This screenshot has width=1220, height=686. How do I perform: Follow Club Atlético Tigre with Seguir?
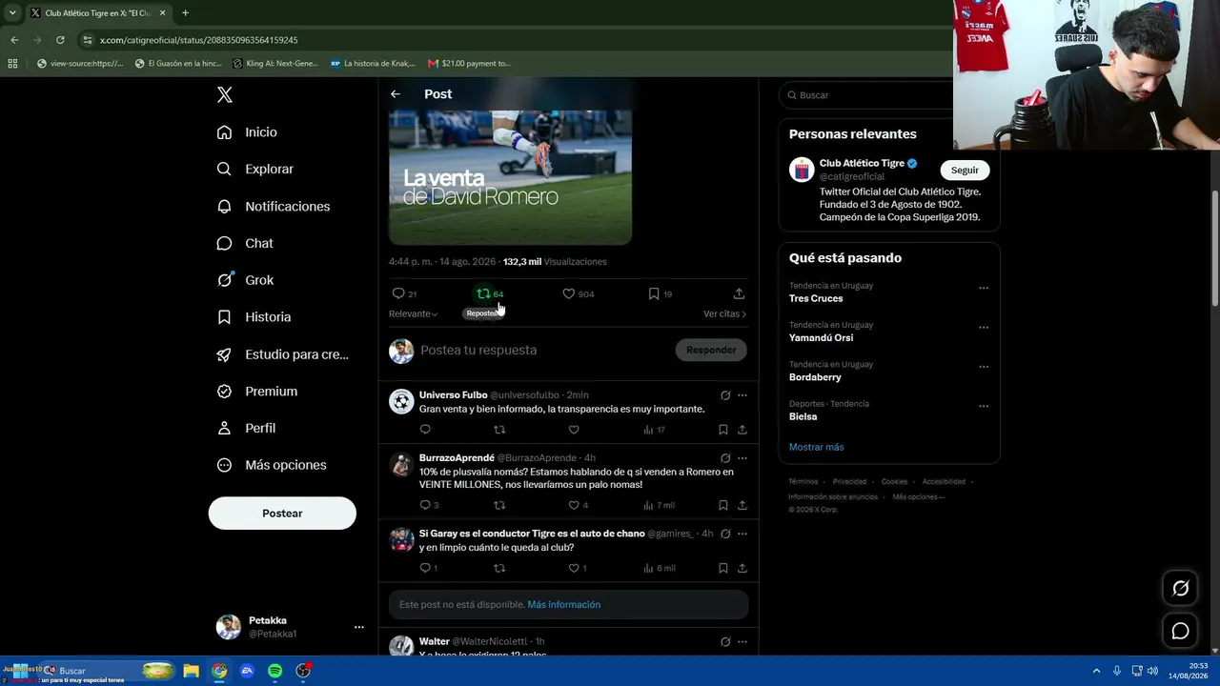pos(965,171)
